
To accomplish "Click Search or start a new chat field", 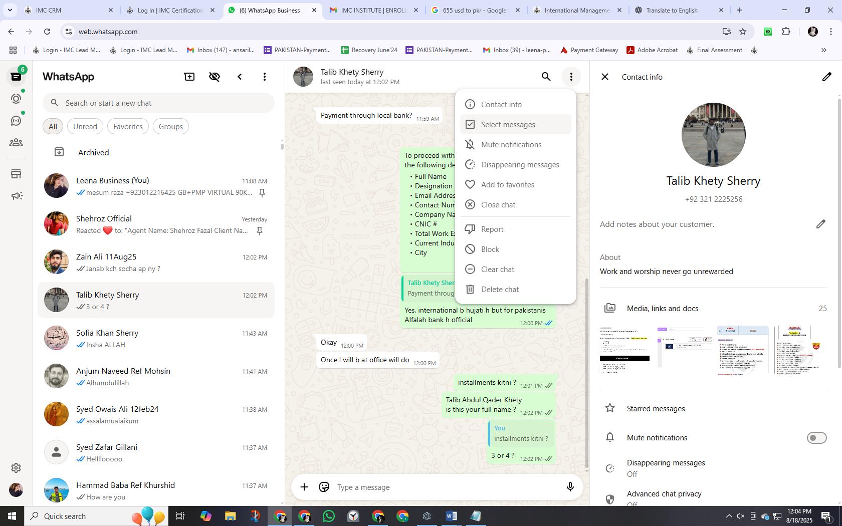I will 158,103.
